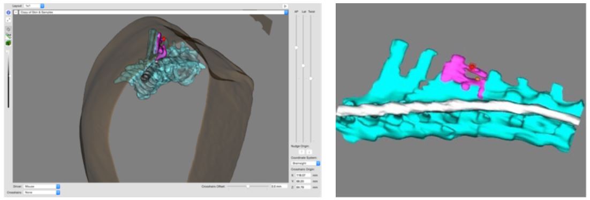Click the play arrow button at top right
The image size is (590, 200).
tap(285, 6)
